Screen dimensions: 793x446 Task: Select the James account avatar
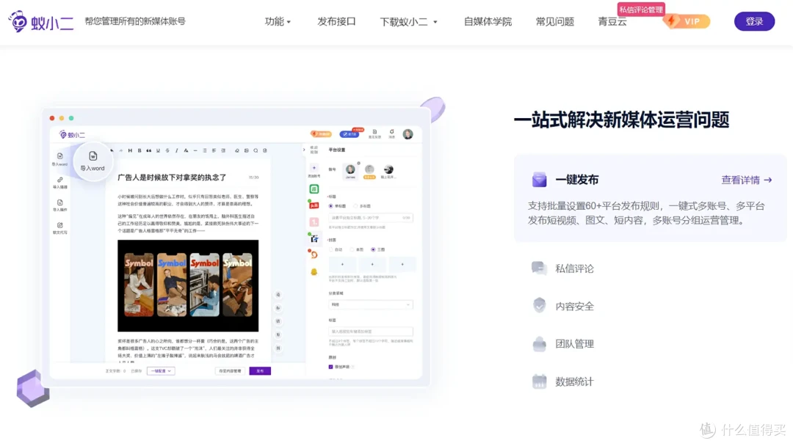tap(350, 170)
